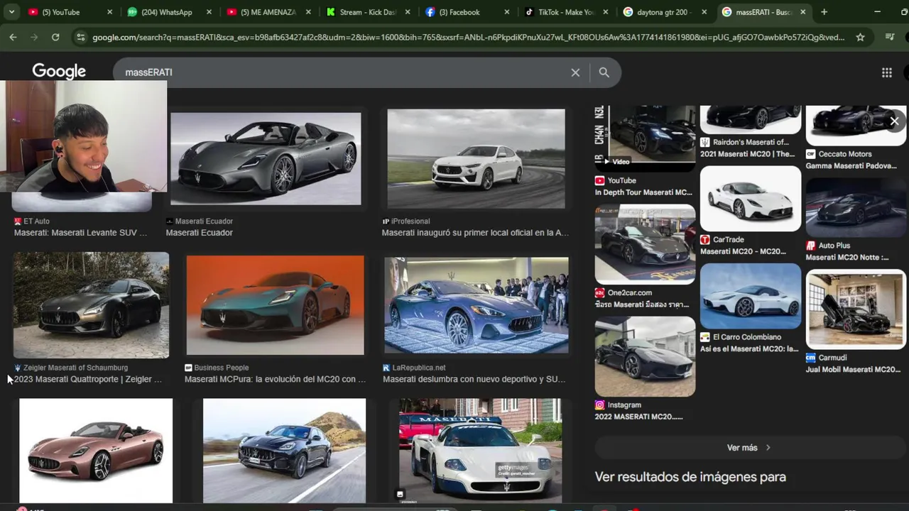
Task: Reload the page with the refresh icon
Action: [55, 37]
